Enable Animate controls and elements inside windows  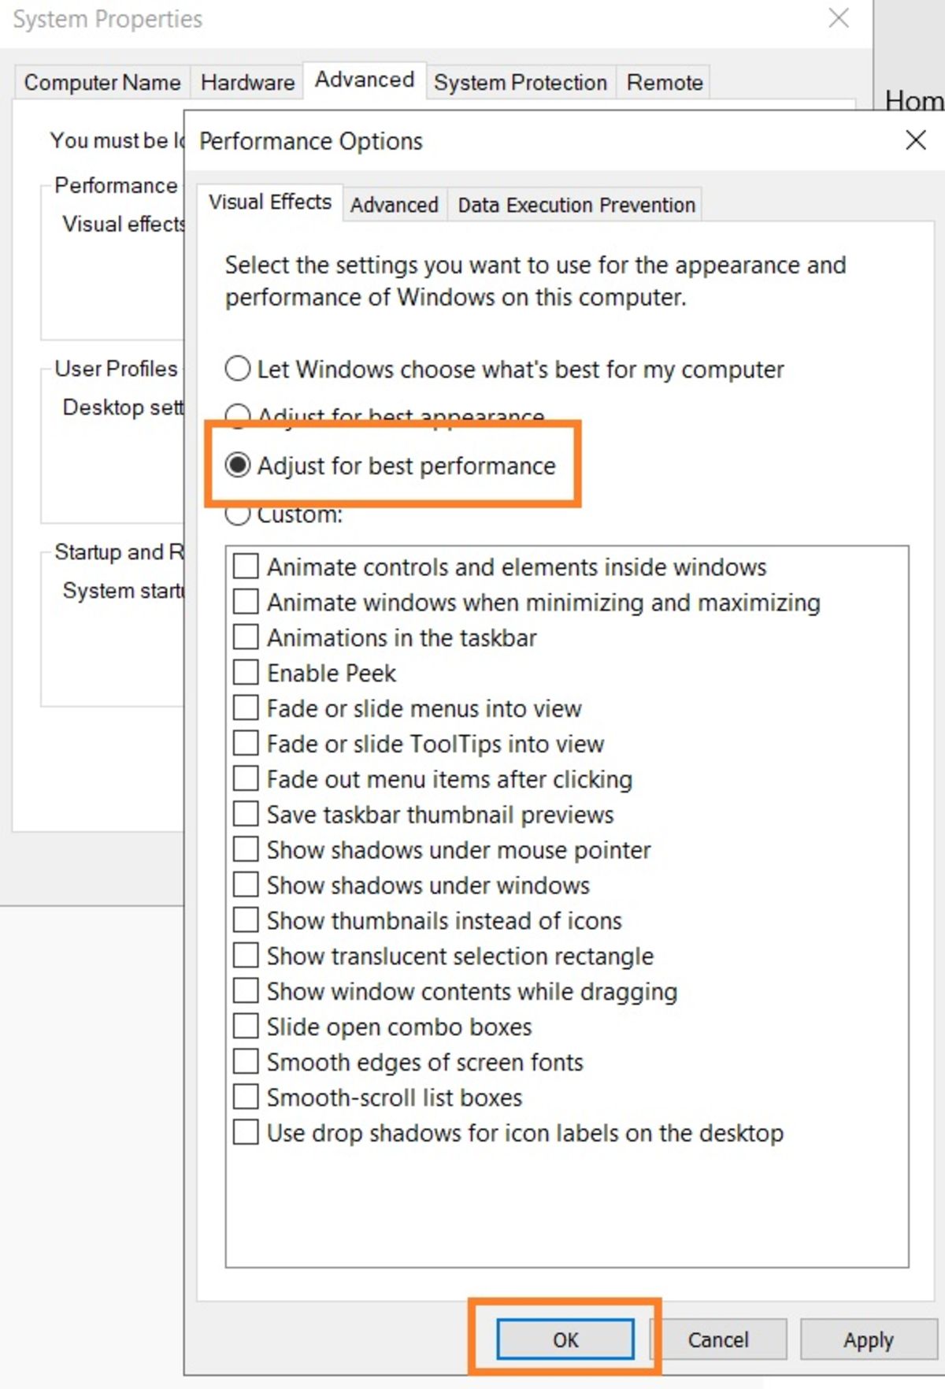246,566
